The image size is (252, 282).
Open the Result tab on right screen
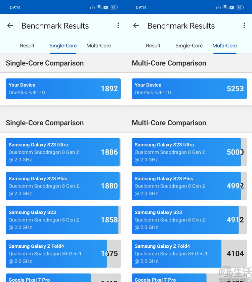point(153,46)
